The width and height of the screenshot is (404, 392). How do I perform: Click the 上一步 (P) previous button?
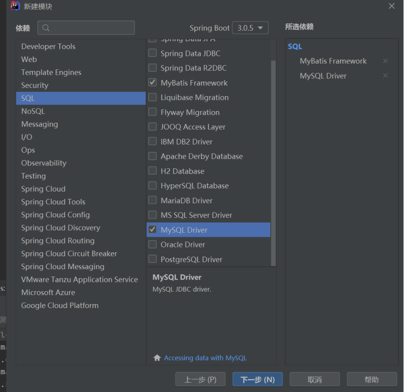pos(200,379)
